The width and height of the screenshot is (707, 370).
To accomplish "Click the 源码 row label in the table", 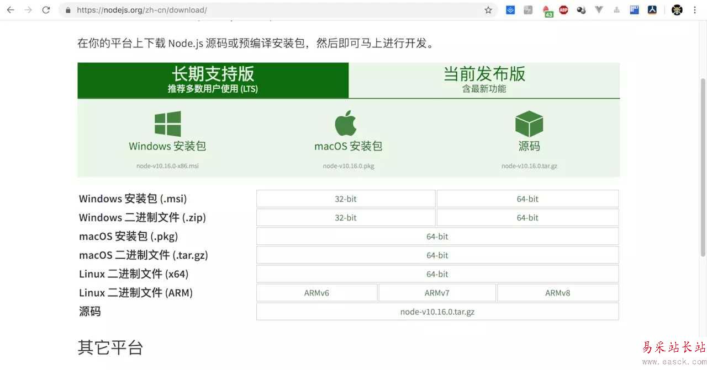I will [x=89, y=312].
